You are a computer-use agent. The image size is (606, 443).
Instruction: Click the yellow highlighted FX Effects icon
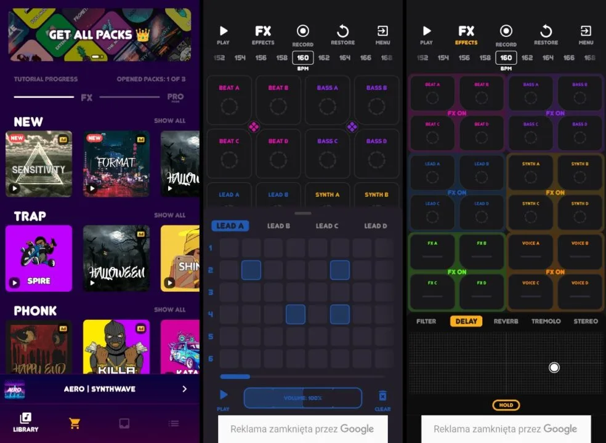tap(466, 34)
